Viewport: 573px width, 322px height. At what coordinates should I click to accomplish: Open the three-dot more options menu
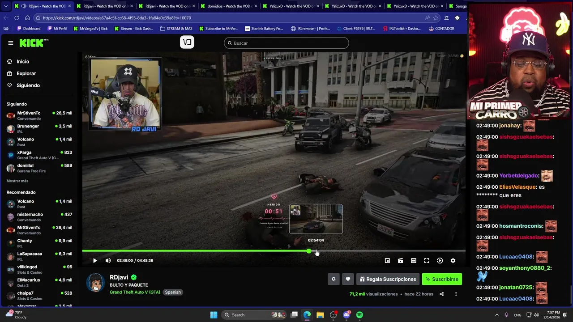click(x=456, y=294)
